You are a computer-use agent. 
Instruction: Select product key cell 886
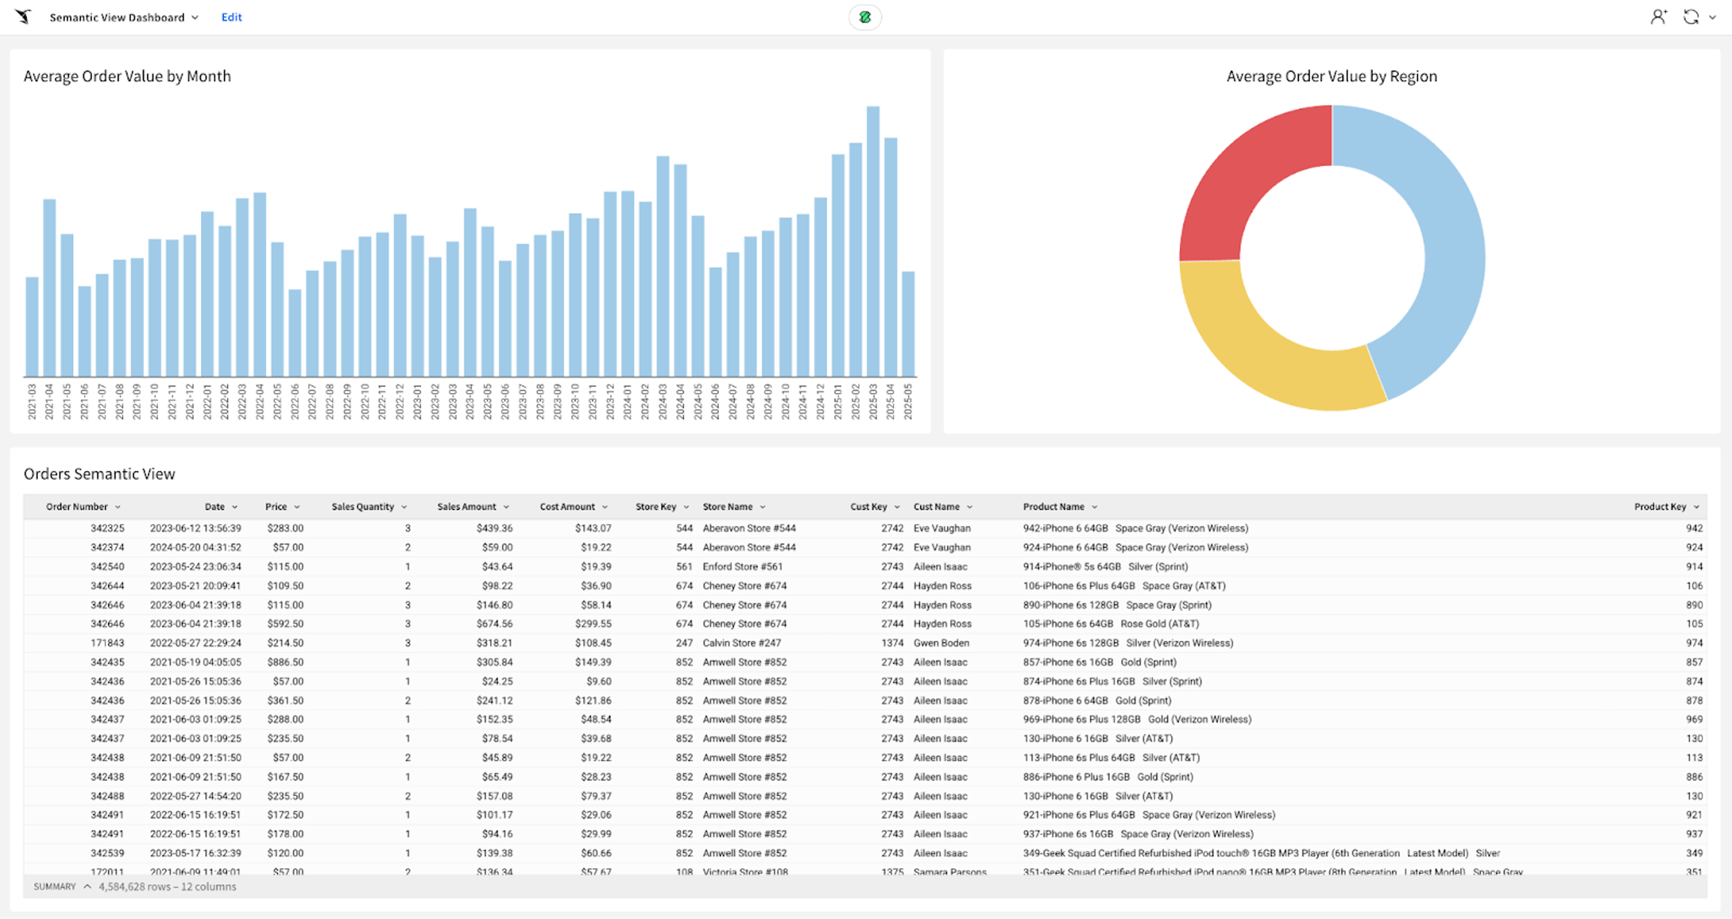coord(1694,777)
